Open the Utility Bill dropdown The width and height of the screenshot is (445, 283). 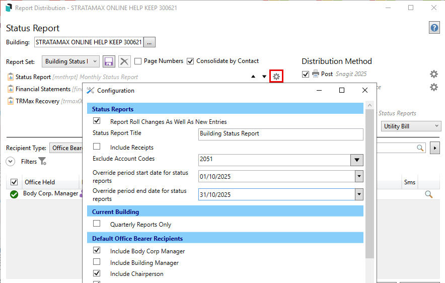(411, 126)
